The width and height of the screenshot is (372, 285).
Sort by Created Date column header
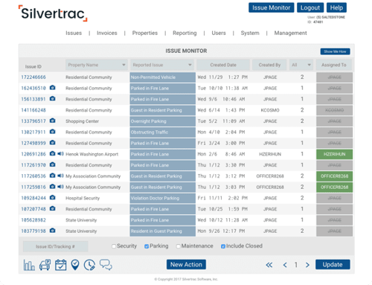coord(223,65)
